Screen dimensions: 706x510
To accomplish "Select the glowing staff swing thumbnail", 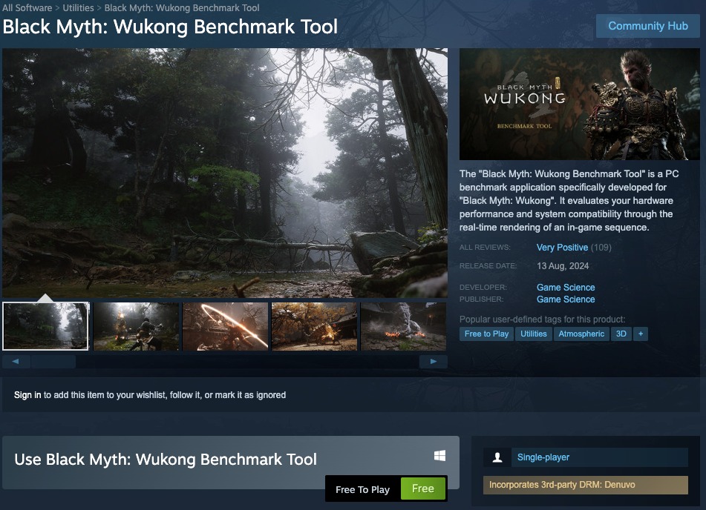I will point(225,326).
